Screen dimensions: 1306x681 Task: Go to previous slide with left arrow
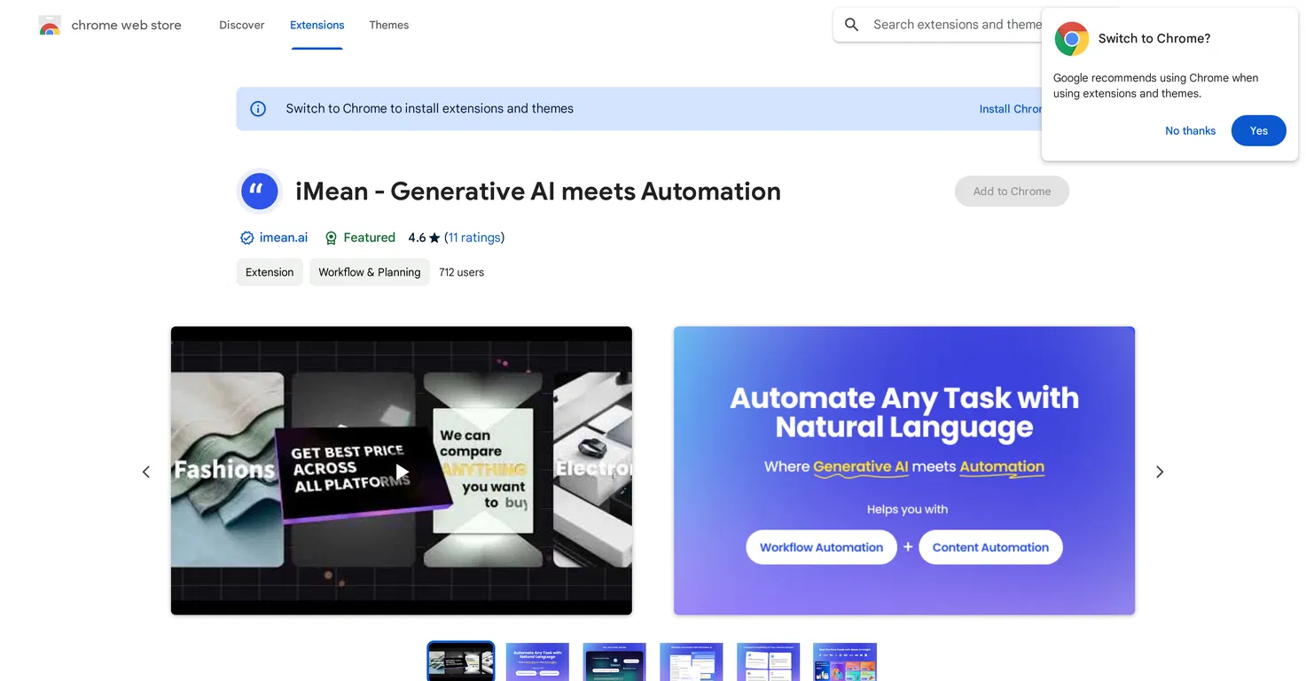coord(146,472)
